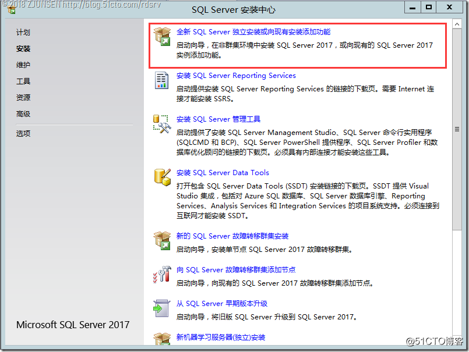
Task: Switch to the 维护 page
Action: click(23, 65)
